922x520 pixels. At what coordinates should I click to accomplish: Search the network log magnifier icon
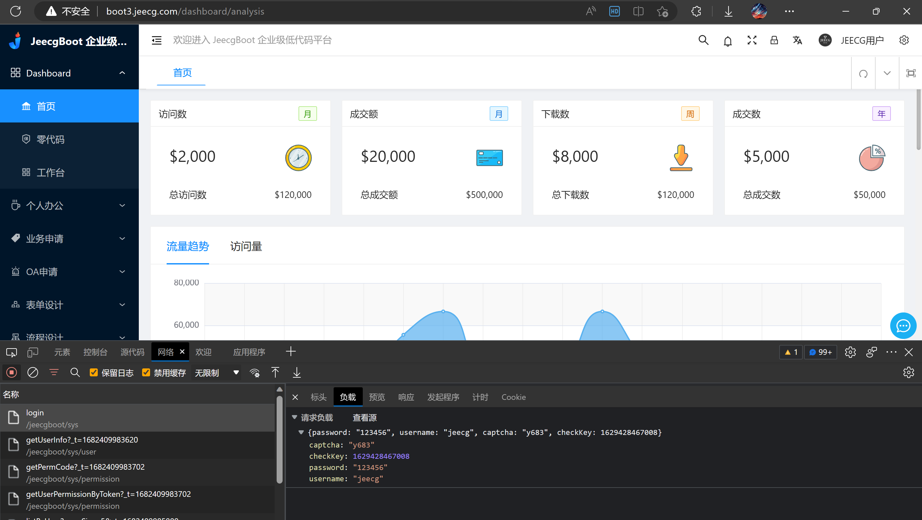pyautogui.click(x=75, y=373)
